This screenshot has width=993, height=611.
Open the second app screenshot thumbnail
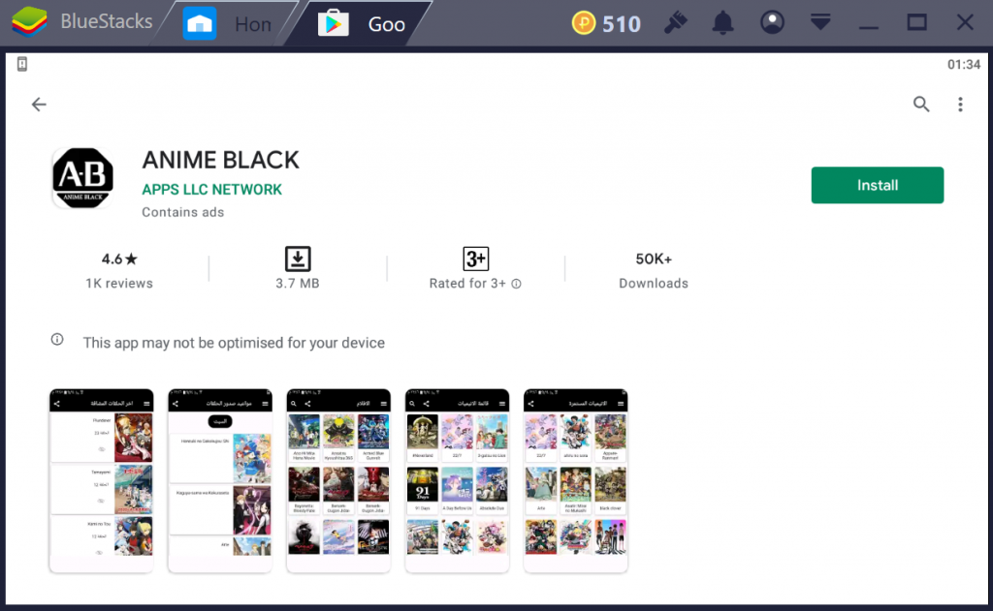220,480
